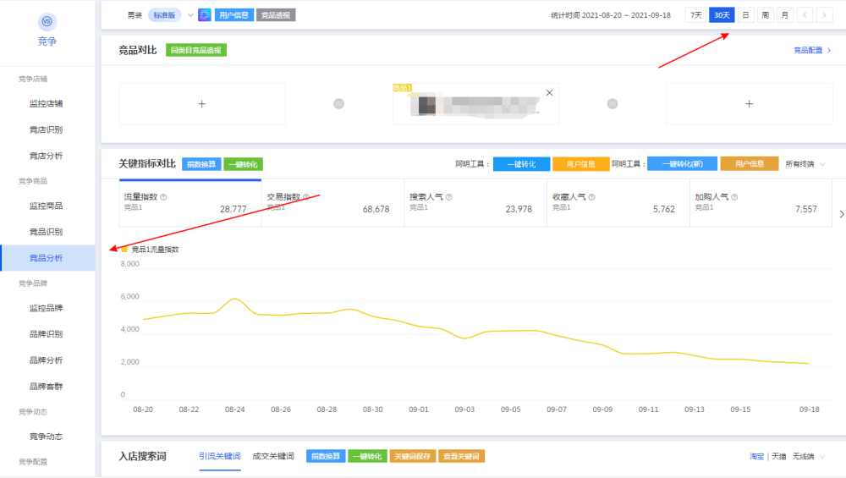Click the help icon next to 交易指数
The width and height of the screenshot is (846, 478).
(x=306, y=197)
